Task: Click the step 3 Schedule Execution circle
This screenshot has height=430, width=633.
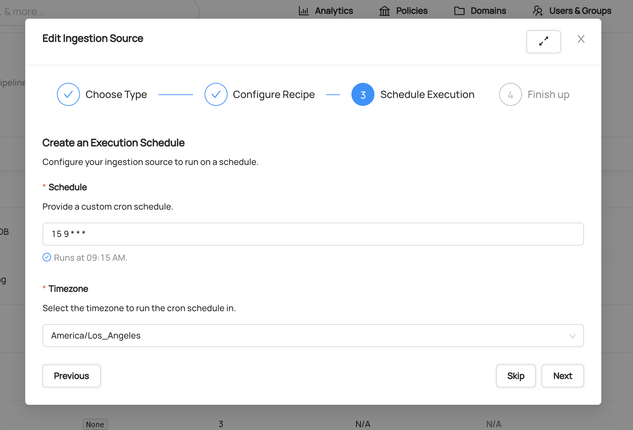Action: tap(363, 94)
